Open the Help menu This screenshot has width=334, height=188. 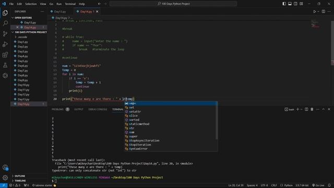[82, 4]
